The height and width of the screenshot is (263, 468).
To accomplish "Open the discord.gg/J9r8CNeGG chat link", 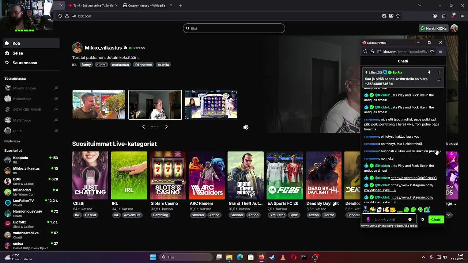I will (414, 178).
